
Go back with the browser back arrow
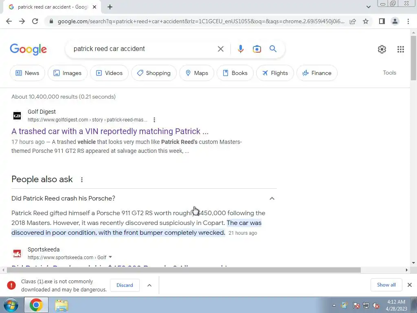pos(9,21)
